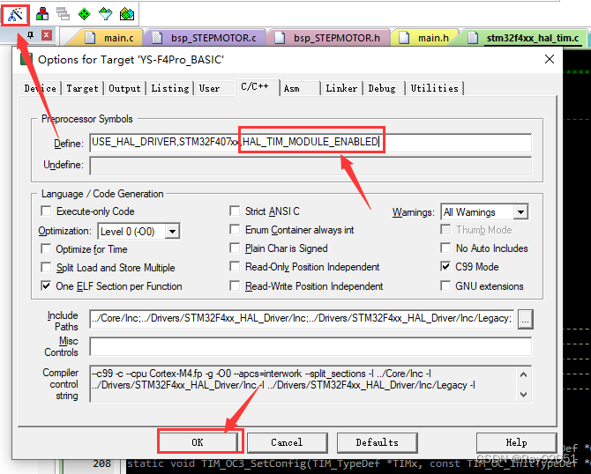Toggle Enum Container always int
Image resolution: width=591 pixels, height=474 pixels.
pyautogui.click(x=235, y=229)
